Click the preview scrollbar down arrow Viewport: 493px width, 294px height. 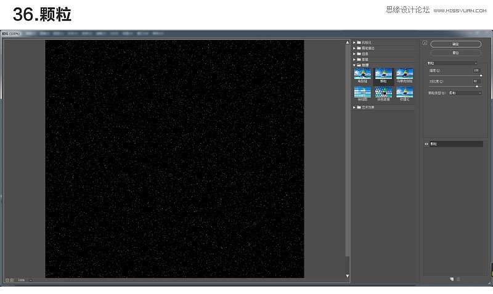(348, 276)
